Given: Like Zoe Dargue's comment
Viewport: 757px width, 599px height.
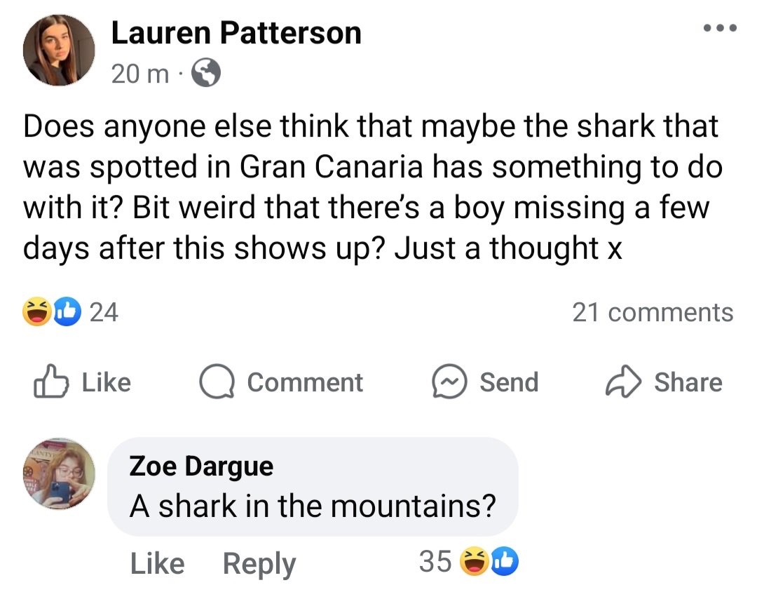Looking at the screenshot, I should pyautogui.click(x=157, y=563).
